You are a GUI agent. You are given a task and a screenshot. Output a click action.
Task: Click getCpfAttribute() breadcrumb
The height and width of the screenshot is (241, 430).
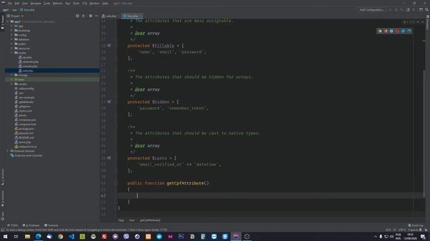point(150,220)
